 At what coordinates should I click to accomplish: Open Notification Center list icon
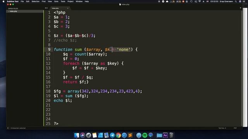coord(244,2)
